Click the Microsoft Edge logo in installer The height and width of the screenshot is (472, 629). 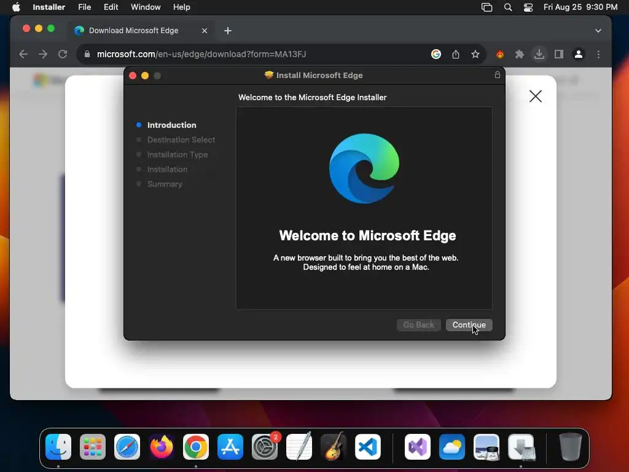click(x=364, y=168)
